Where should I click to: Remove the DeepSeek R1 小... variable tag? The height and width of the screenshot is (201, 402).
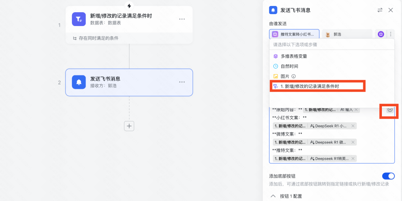coord(353,126)
